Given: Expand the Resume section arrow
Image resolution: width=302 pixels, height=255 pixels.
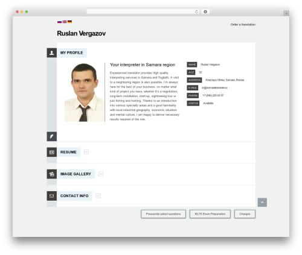Looking at the screenshot, I should coord(86,152).
